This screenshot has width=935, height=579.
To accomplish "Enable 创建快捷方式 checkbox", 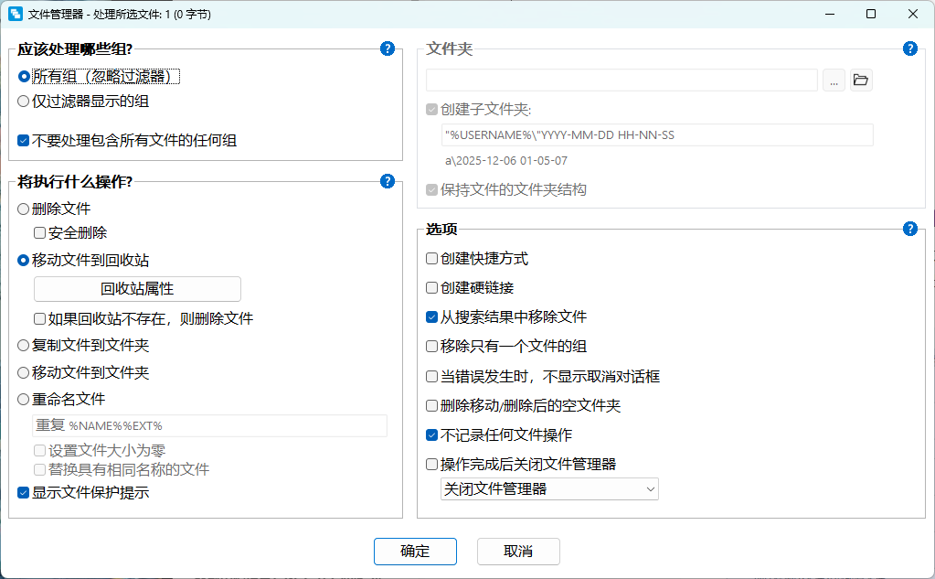I will click(432, 259).
